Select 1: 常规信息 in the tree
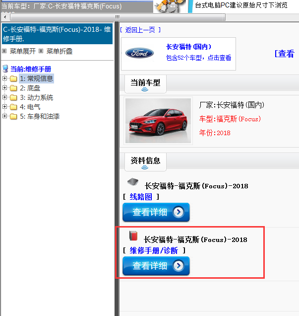 (36, 79)
